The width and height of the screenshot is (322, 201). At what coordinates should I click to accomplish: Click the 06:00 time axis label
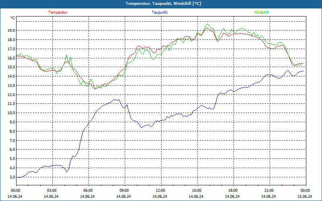point(88,191)
